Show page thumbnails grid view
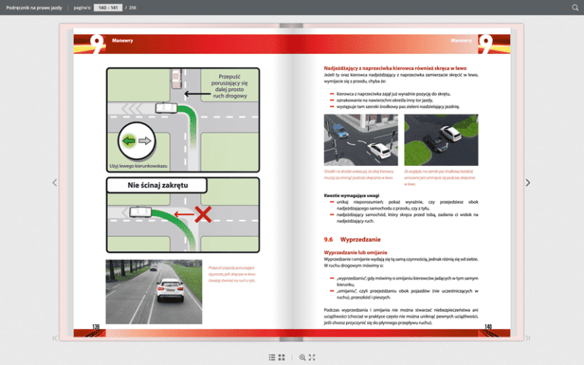584x365 pixels. 282,357
